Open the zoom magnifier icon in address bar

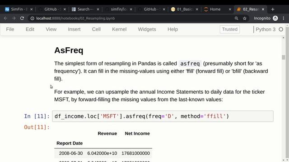tap(236, 18)
